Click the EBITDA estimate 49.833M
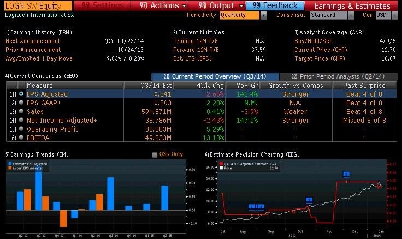Viewport: 402px width, 239px height. coord(158,138)
